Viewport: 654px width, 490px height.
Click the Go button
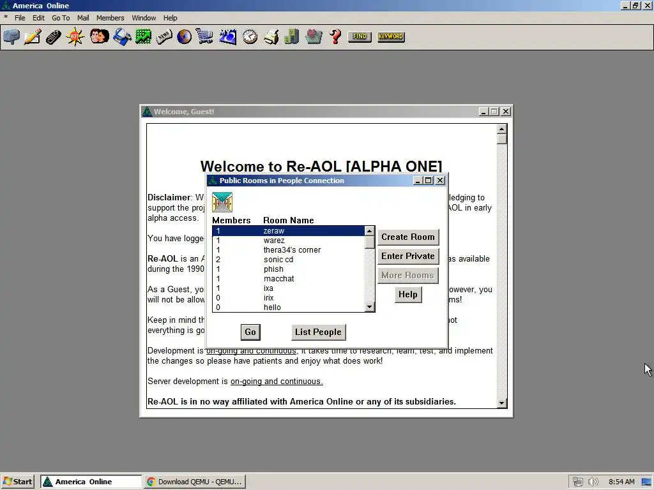250,332
